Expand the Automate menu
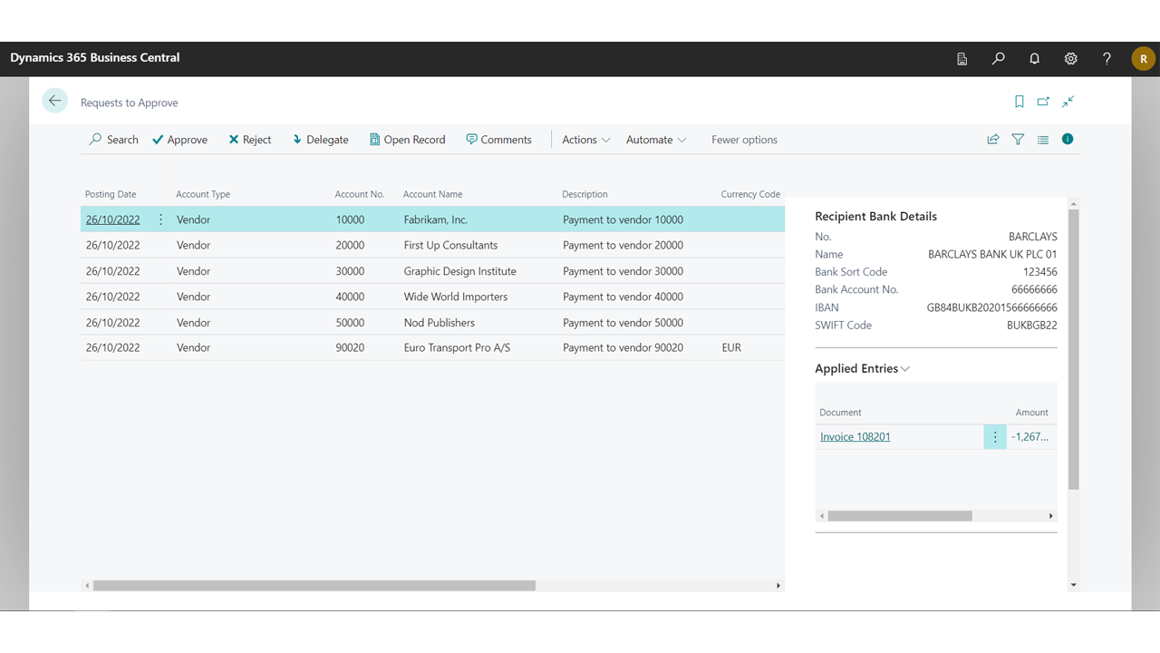Image resolution: width=1160 pixels, height=653 pixels. click(656, 140)
